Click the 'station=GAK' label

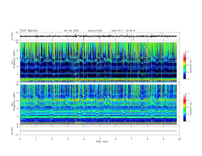click(95, 31)
